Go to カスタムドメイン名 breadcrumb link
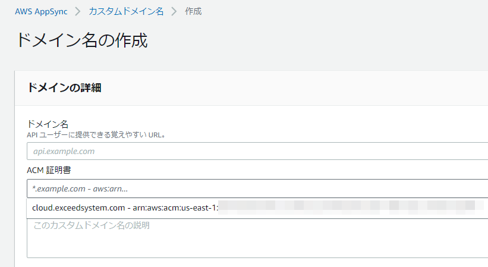The image size is (488, 267). pos(126,11)
